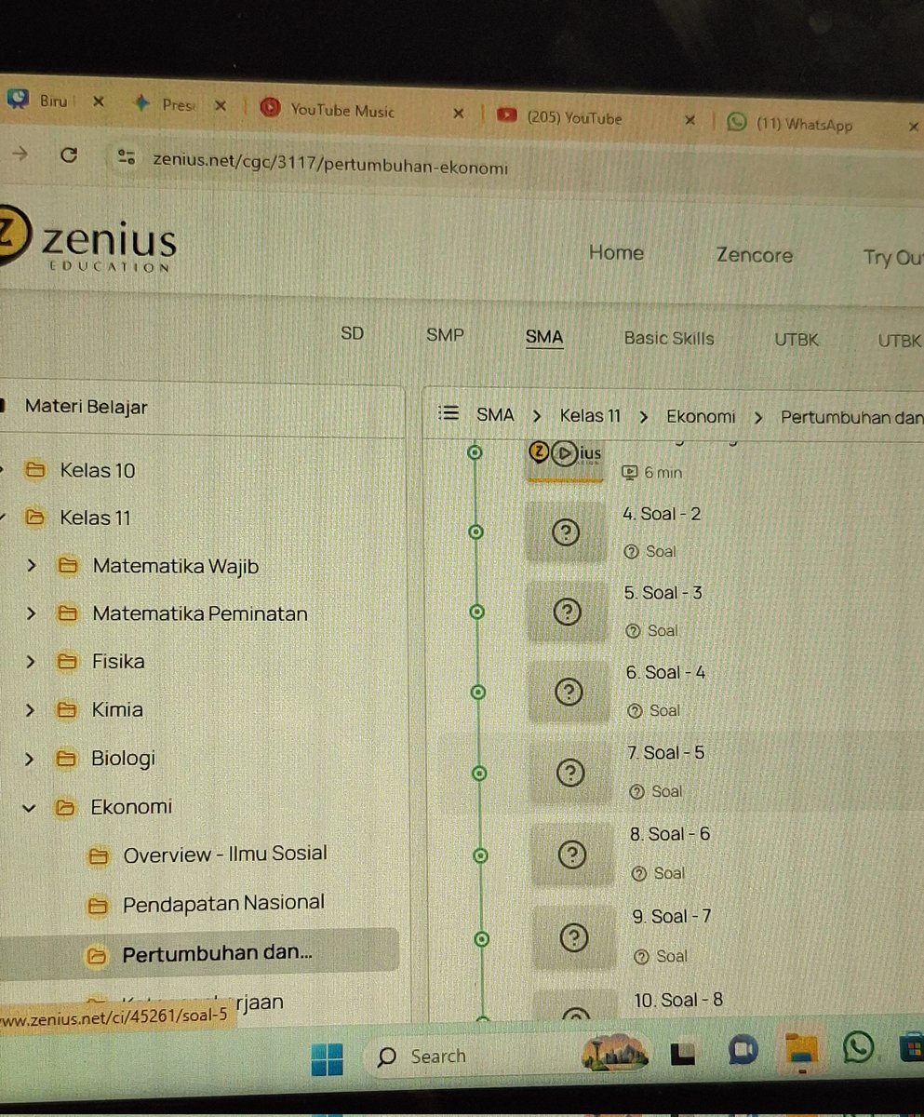Click the SMA breadcrumb link

pyautogui.click(x=495, y=414)
